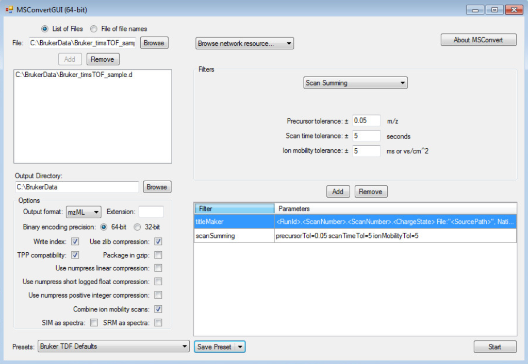The image size is (528, 364).
Task: Expand the Save Preset arrow menu
Action: tap(240, 347)
